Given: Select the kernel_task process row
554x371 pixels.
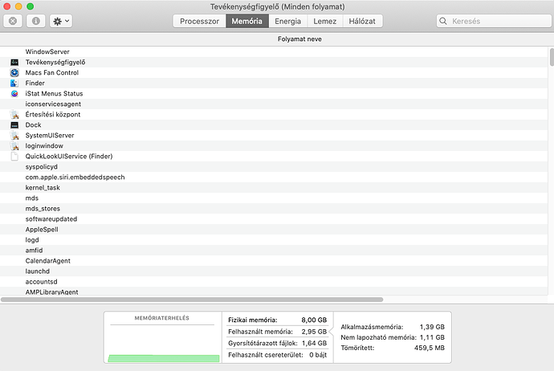Looking at the screenshot, I should (x=274, y=188).
